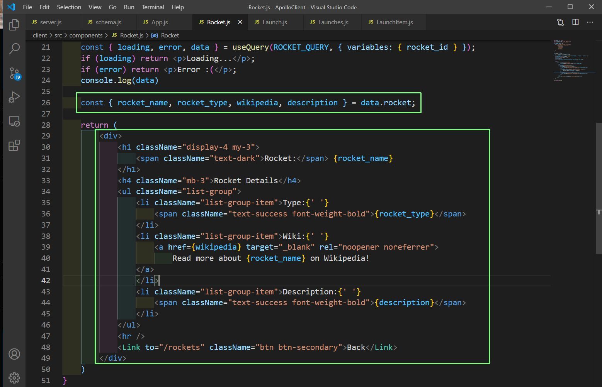Click the "btn btn-secondary" className string

(299, 347)
